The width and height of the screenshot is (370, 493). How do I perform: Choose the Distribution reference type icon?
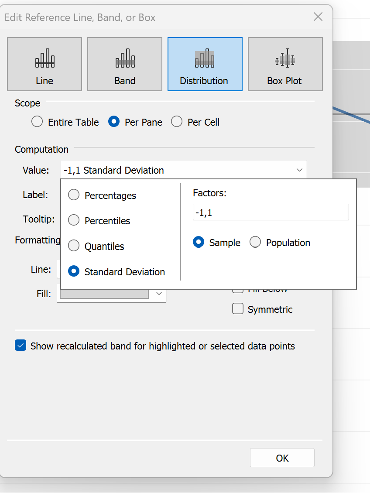pos(205,64)
